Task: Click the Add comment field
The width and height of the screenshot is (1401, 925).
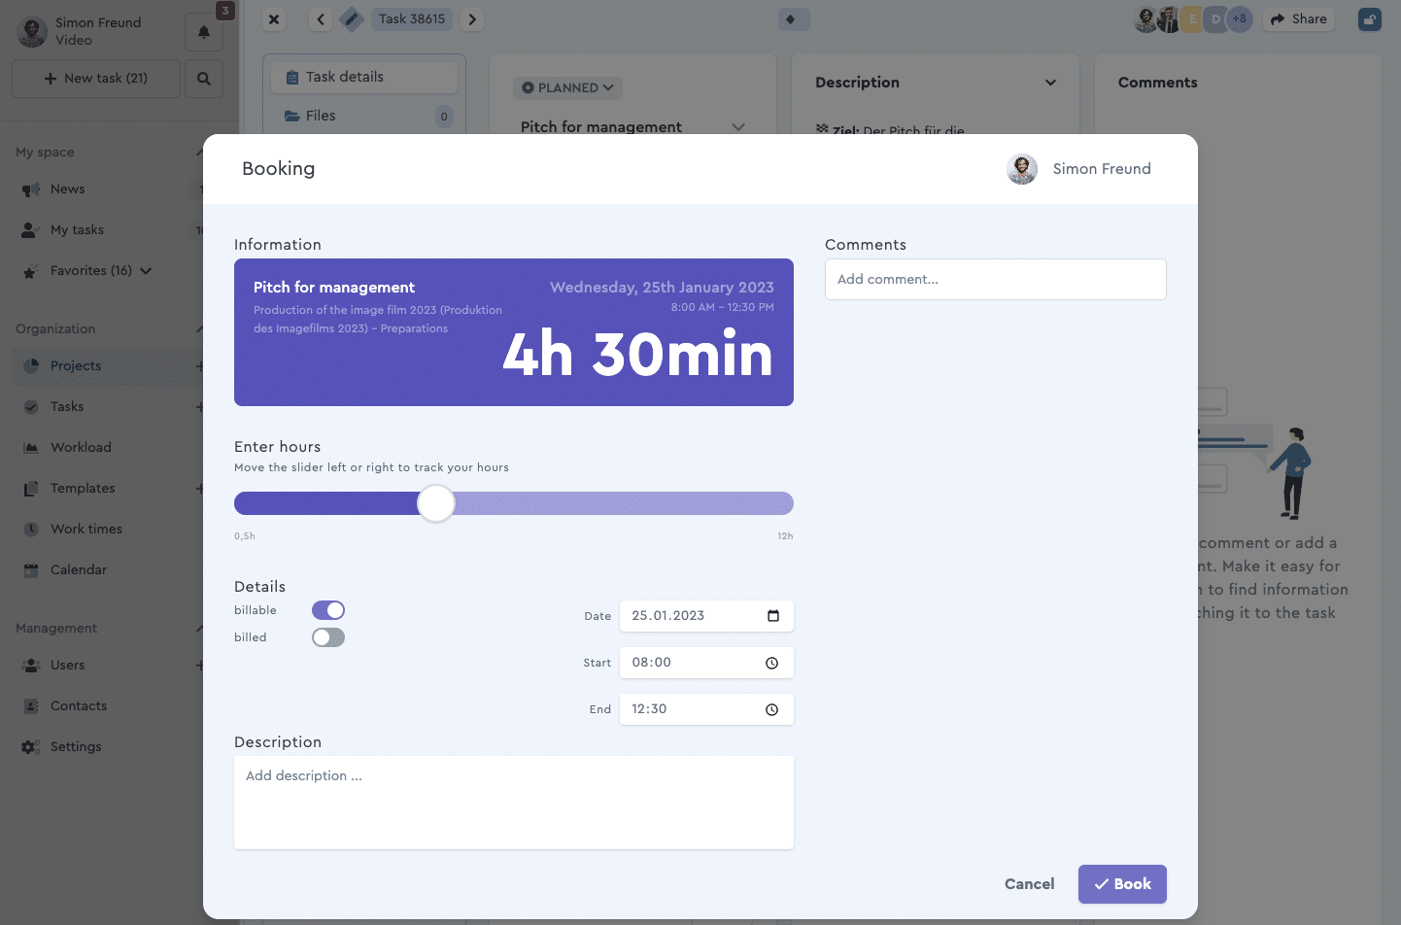Action: pyautogui.click(x=995, y=280)
